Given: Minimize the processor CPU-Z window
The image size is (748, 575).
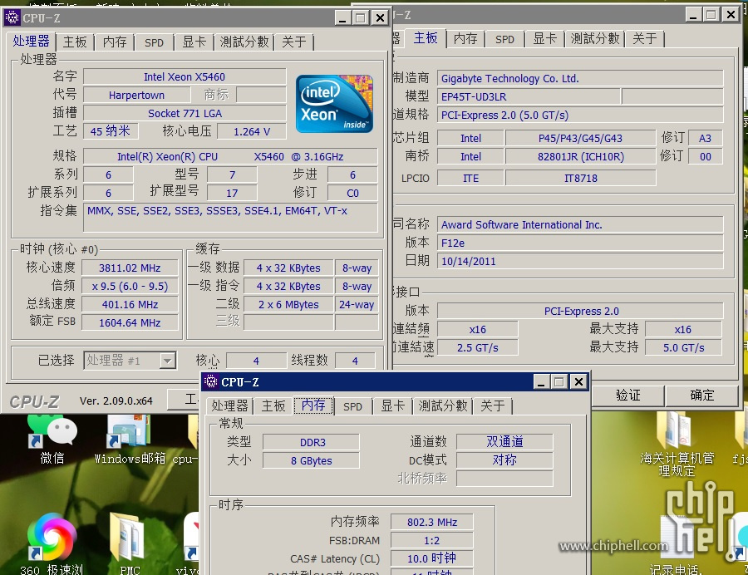Looking at the screenshot, I should pos(342,18).
